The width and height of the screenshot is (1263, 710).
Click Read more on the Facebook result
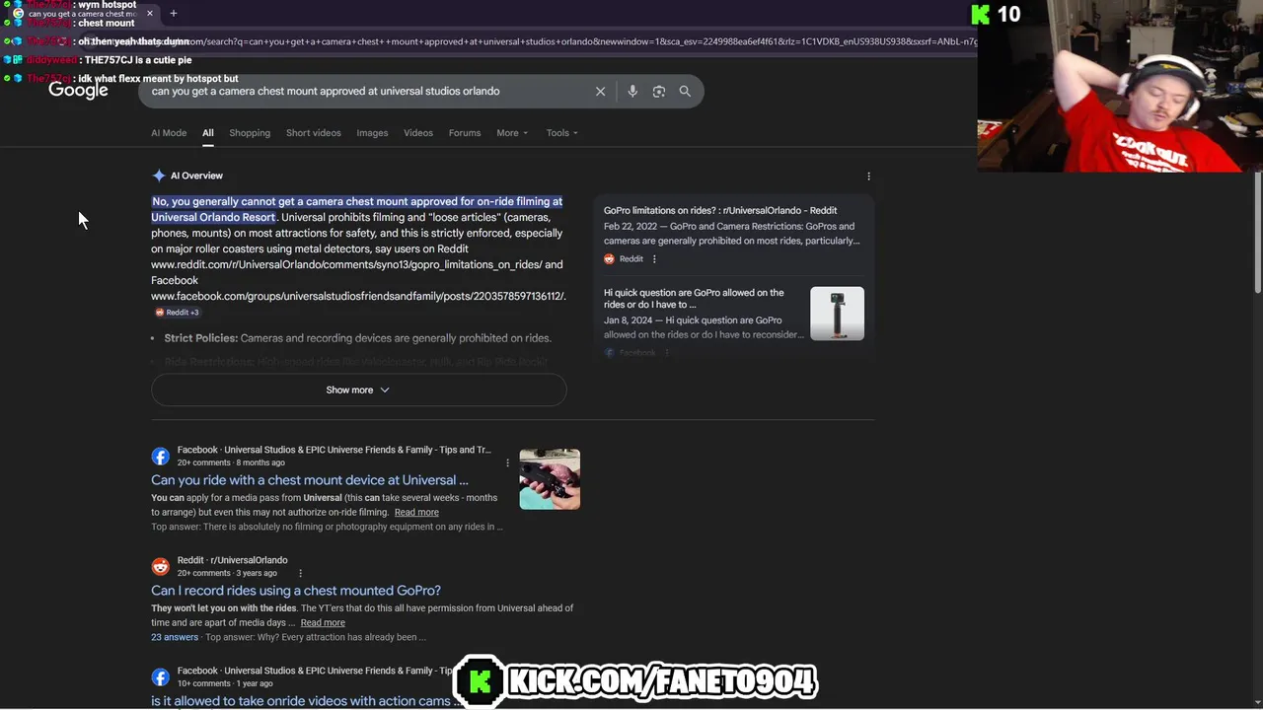pos(416,513)
